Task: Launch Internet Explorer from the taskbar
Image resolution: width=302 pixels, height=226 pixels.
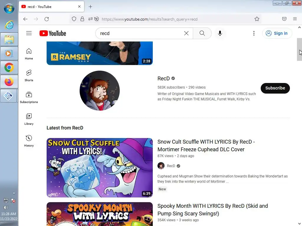Action: pos(9,25)
